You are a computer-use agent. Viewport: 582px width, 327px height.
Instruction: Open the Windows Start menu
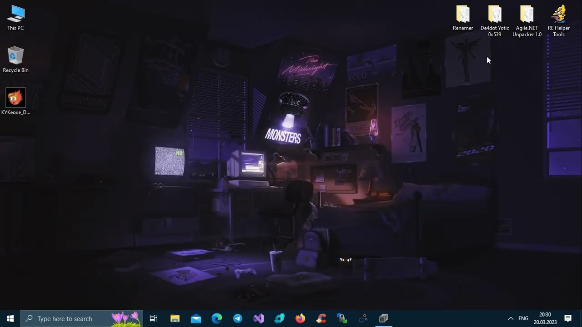coord(10,318)
